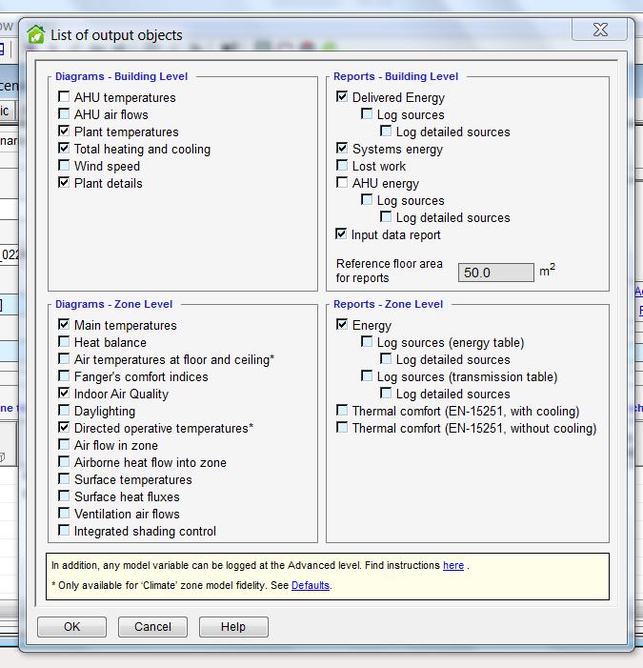
Task: Enable Log detailed sources under Delivered Energy
Action: point(386,131)
